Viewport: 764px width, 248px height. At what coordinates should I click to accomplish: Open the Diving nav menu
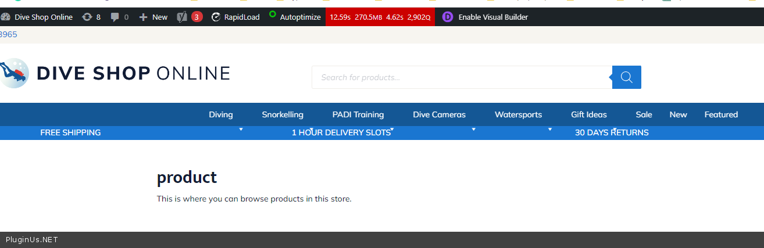[x=221, y=114]
